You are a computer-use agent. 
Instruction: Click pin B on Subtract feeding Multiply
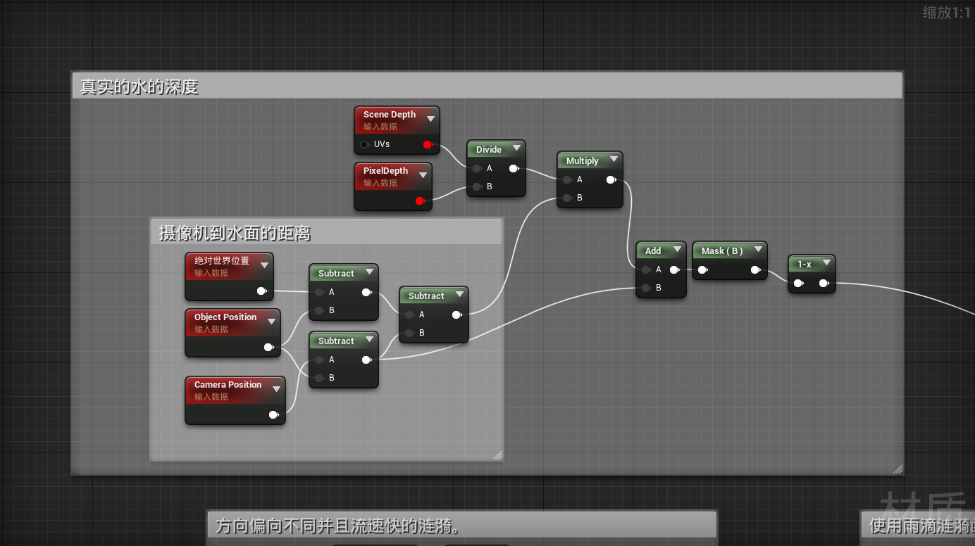(409, 333)
